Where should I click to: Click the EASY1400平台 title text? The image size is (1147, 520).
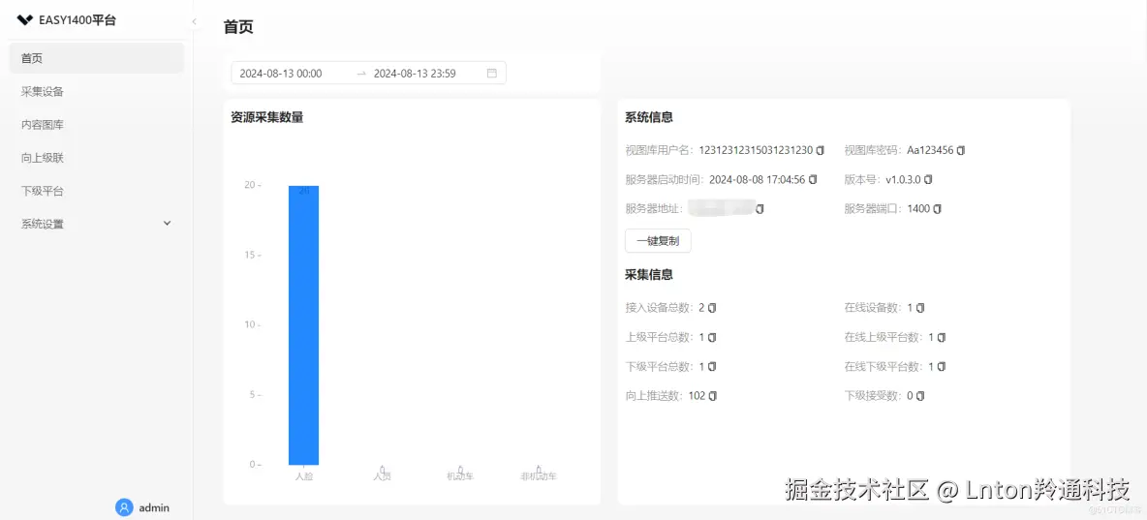(77, 20)
